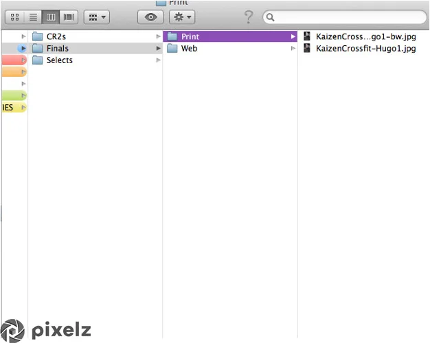The image size is (430, 343).
Task: Click the KaizenCross...go1-bw.jpg thumbnail icon
Action: (x=307, y=36)
